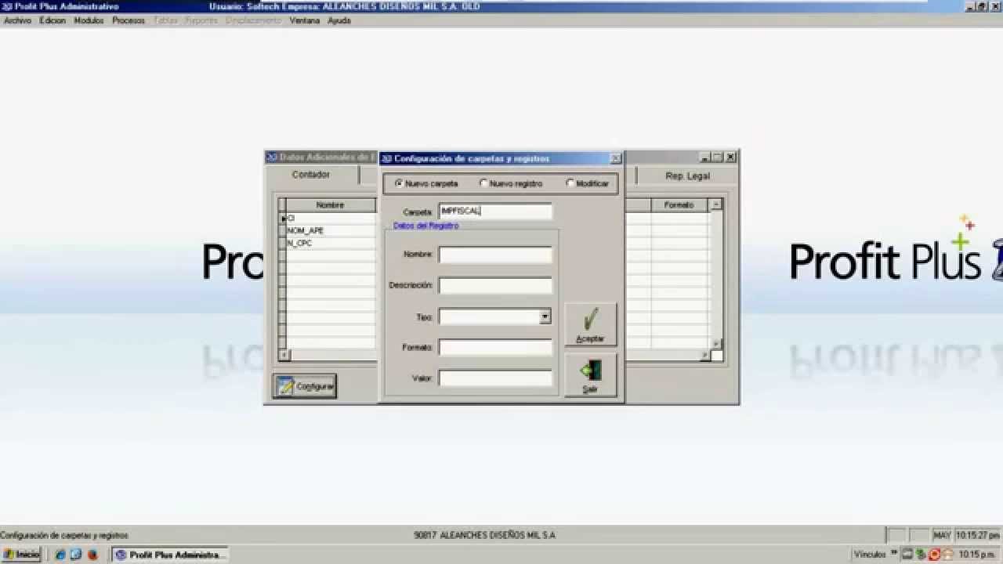Click the system tray clock 10:15 p.m.
This screenshot has height=564, width=1003.
point(976,555)
